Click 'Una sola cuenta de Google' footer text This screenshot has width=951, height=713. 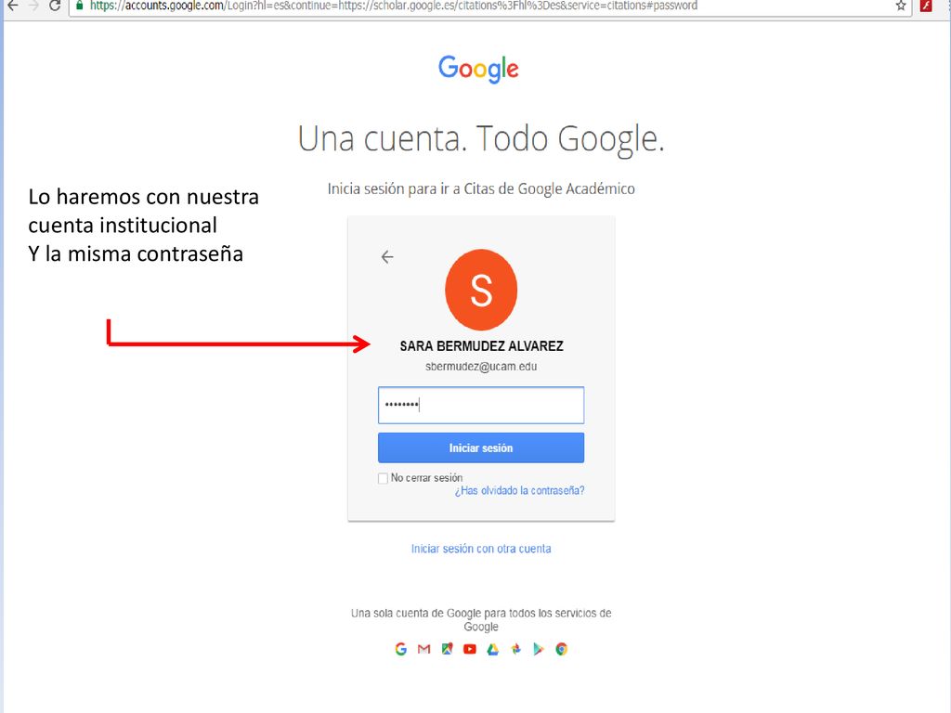click(x=481, y=619)
